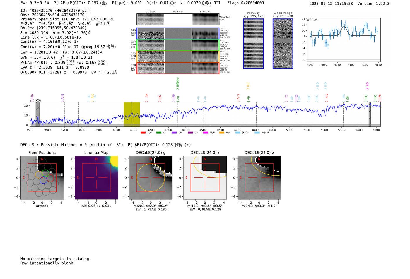
Task: Click the P(Lyα): 0.001 header value
Action: (x=127, y=3)
